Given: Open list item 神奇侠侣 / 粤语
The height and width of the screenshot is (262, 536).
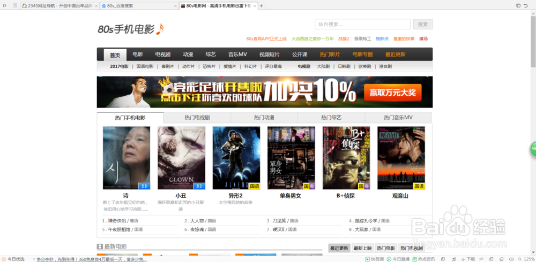Looking at the screenshot, I should click(x=123, y=221).
